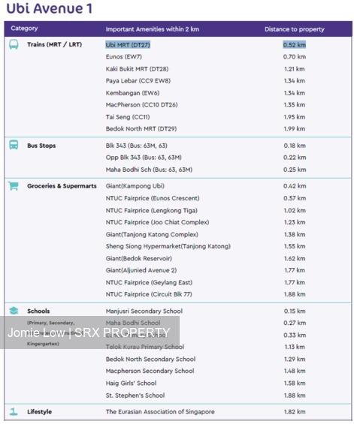Click the train icon beside Trains (MRT / LRT)
Screen dimensions: 354x424
coord(14,44)
